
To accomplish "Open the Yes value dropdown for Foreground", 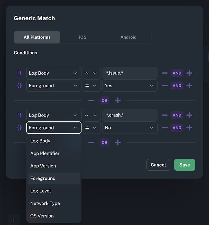I will pos(130,86).
